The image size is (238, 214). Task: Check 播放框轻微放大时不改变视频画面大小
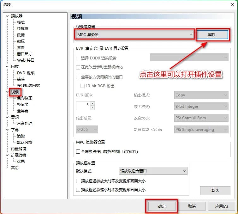coord(78,181)
